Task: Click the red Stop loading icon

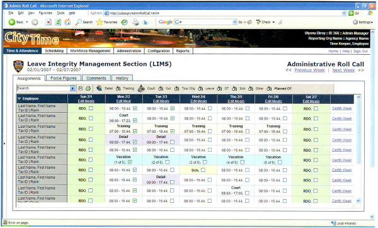Action: [x=49, y=22]
